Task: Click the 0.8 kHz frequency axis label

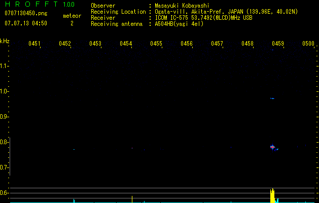Action: tap(4, 142)
